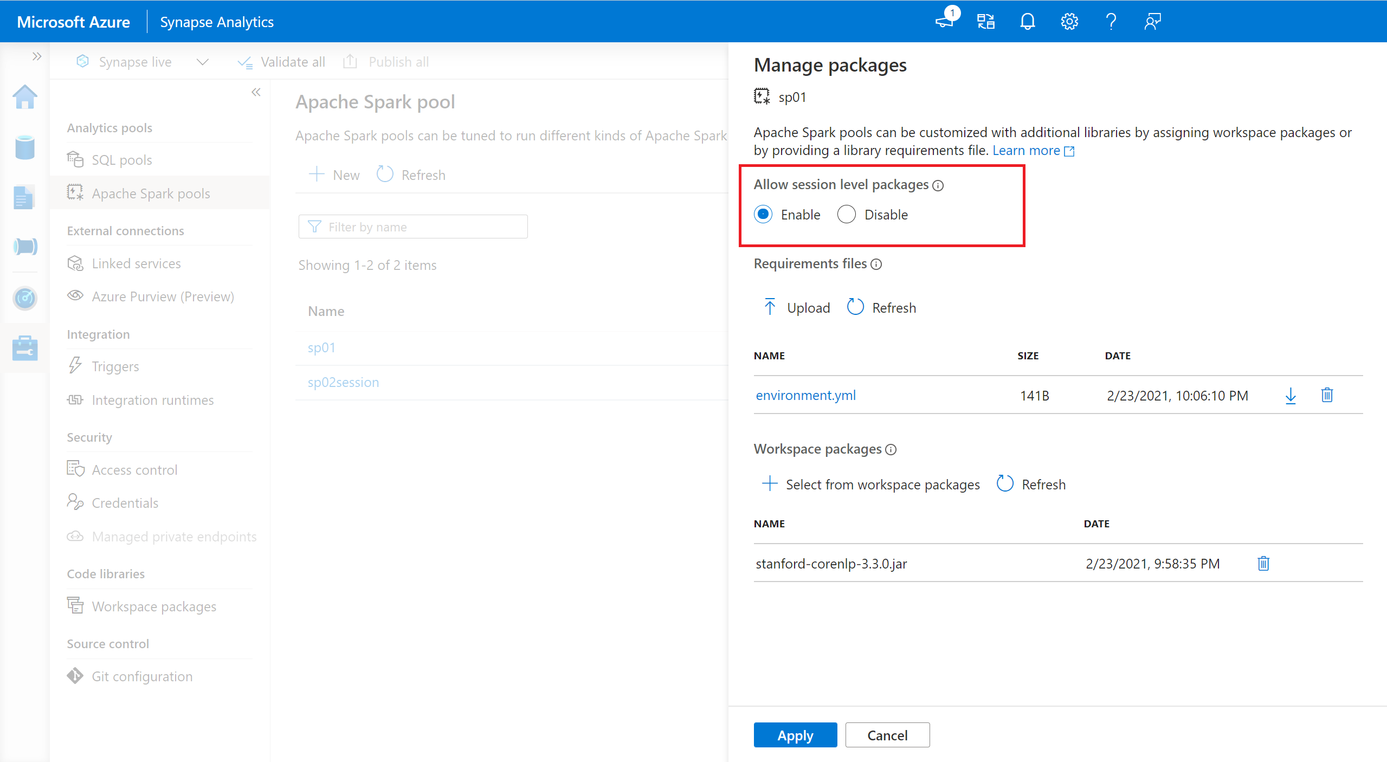Download environment.yml
The width and height of the screenshot is (1387, 762).
(x=1291, y=396)
